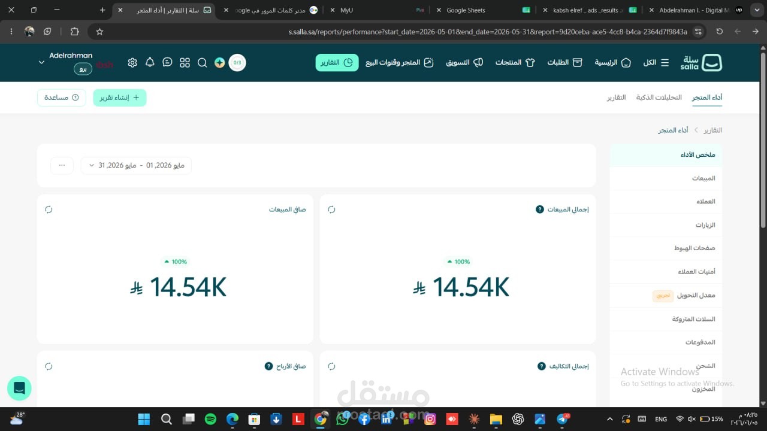Select ملخص الأداء in the sidebar

point(666,155)
